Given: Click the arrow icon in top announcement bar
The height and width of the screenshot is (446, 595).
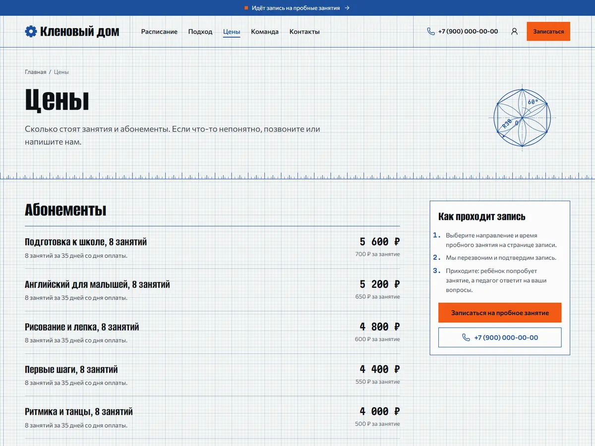Looking at the screenshot, I should [347, 8].
